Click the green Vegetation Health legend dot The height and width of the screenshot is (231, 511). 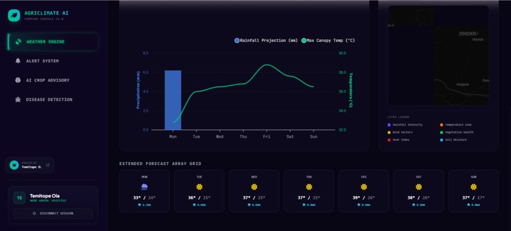(442, 132)
